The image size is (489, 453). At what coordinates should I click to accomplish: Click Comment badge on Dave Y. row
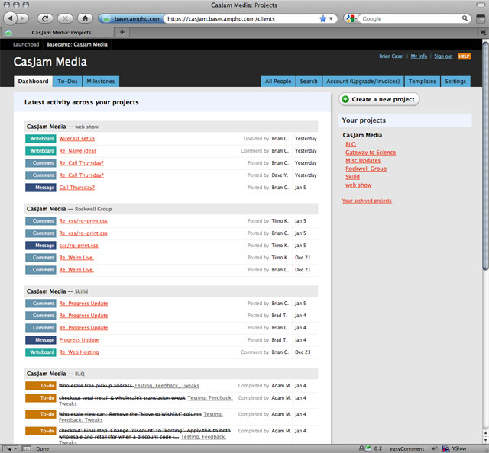(40, 175)
